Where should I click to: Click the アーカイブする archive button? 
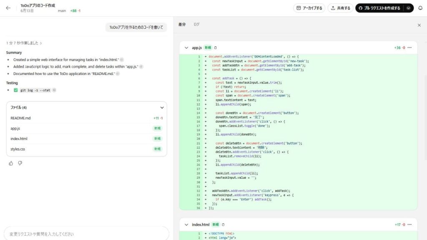pos(309,8)
